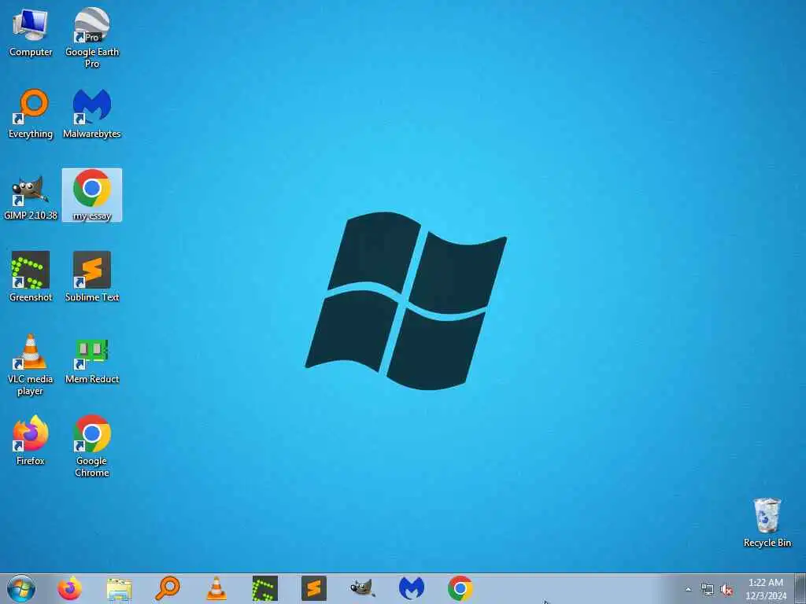
Task: Select the VLC media player shortcut
Action: point(31,365)
